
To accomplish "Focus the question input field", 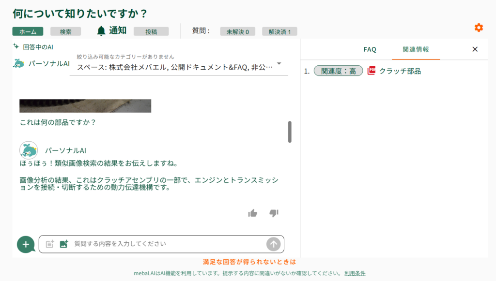I will pos(167,244).
